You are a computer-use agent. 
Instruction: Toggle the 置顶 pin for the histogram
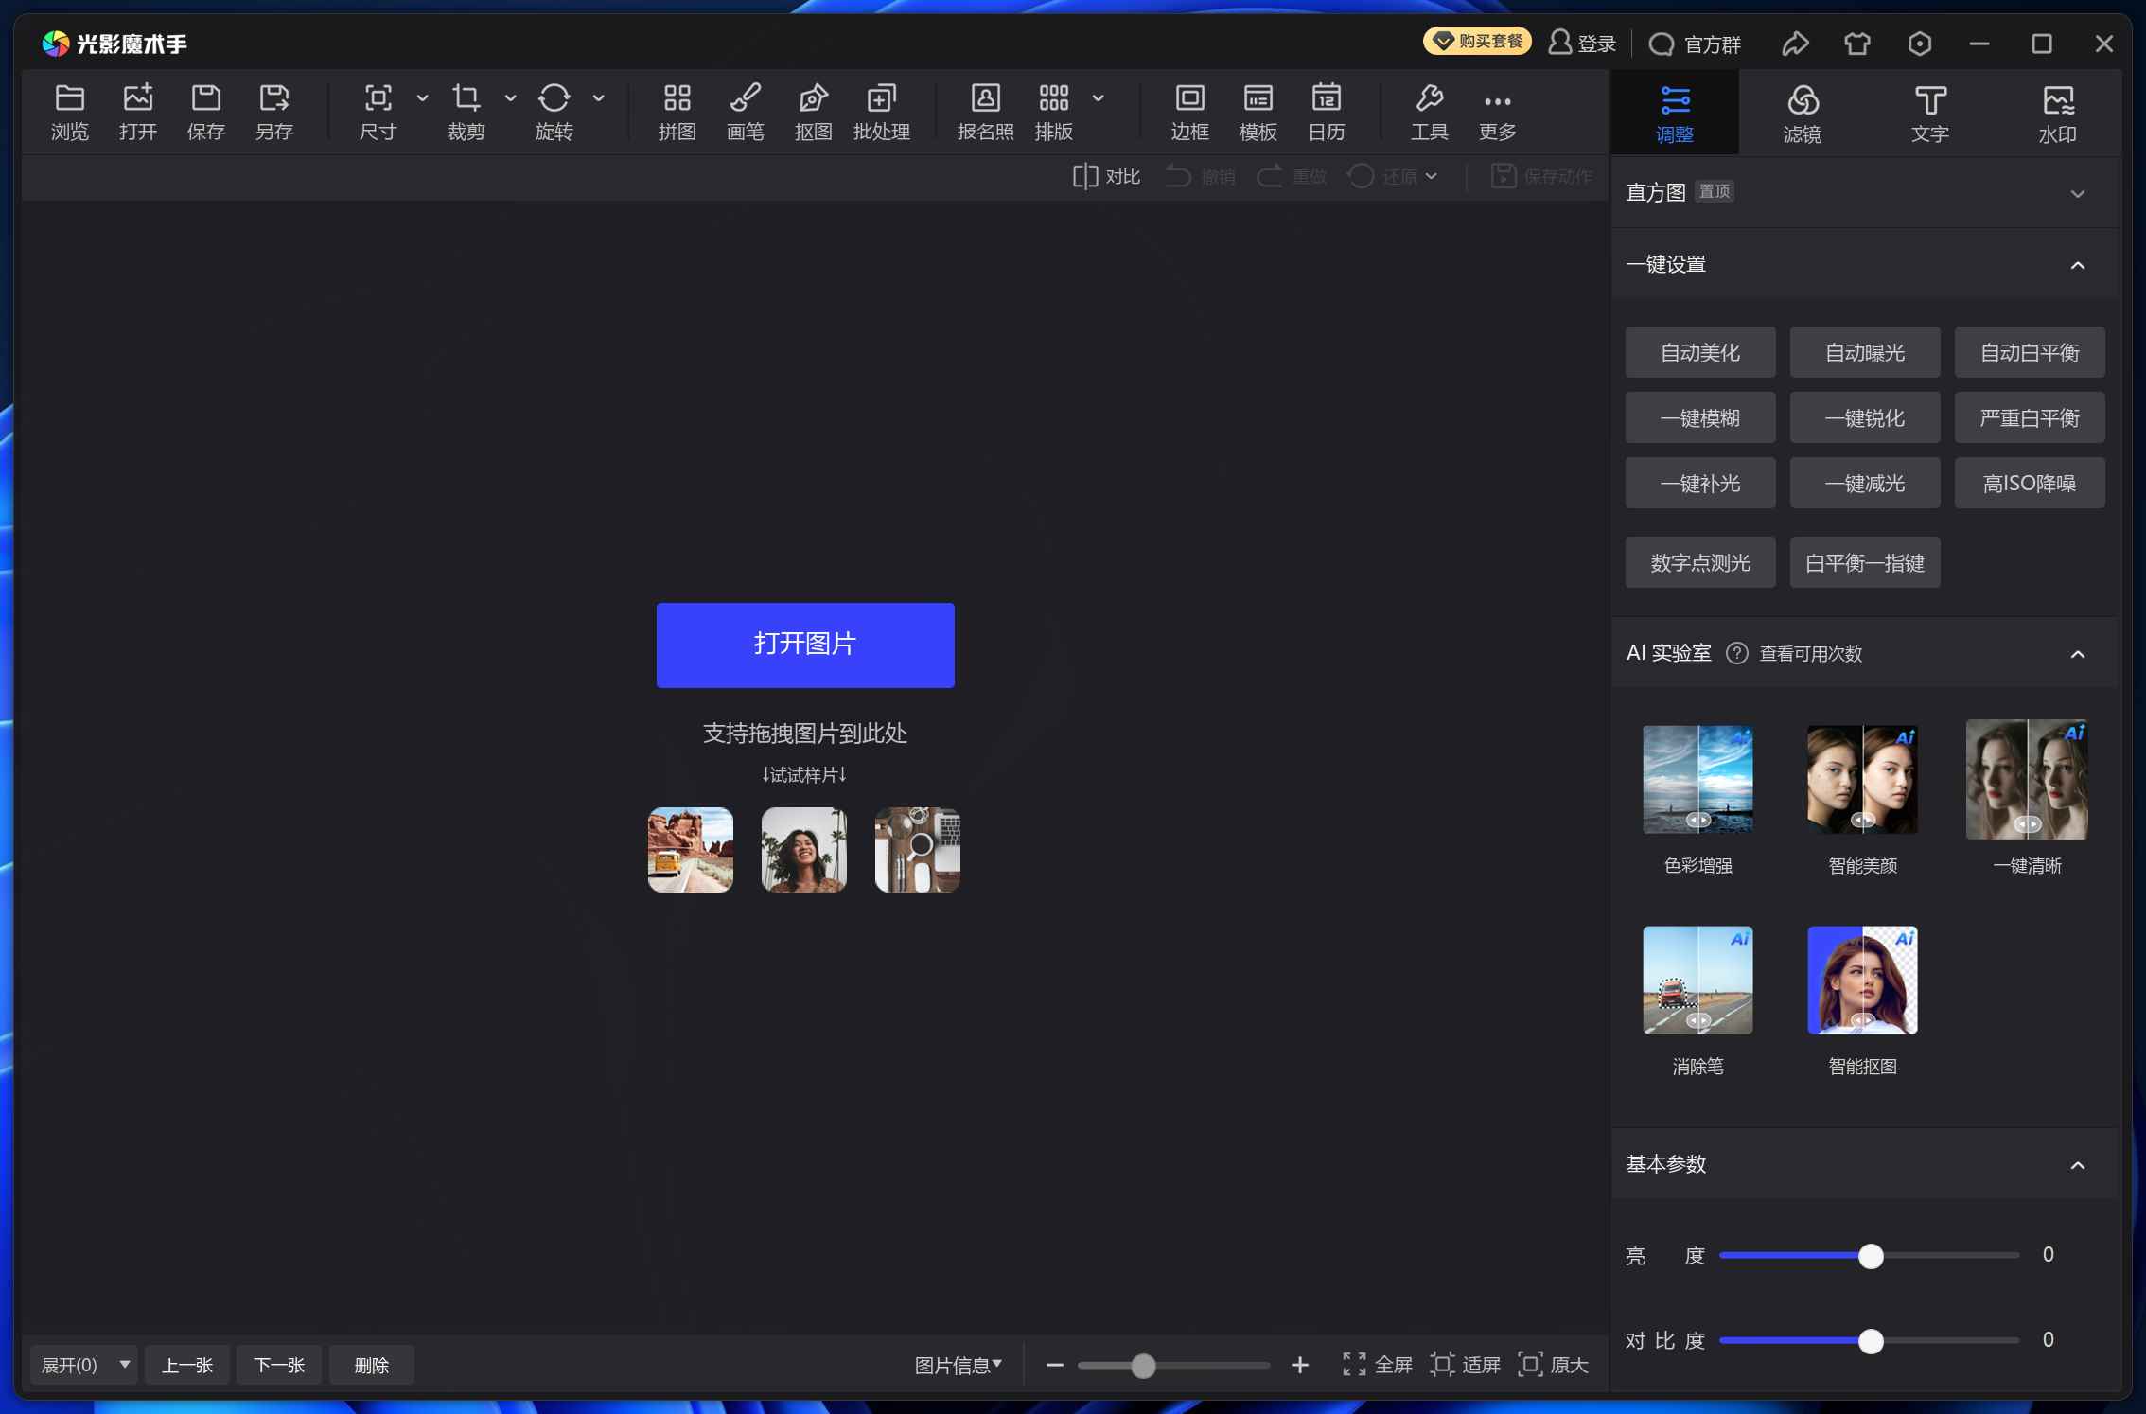1714,191
